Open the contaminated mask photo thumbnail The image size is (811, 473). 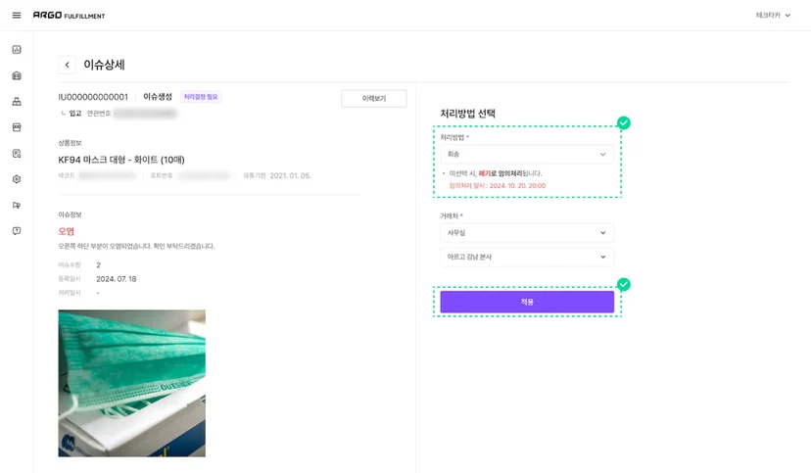[132, 383]
